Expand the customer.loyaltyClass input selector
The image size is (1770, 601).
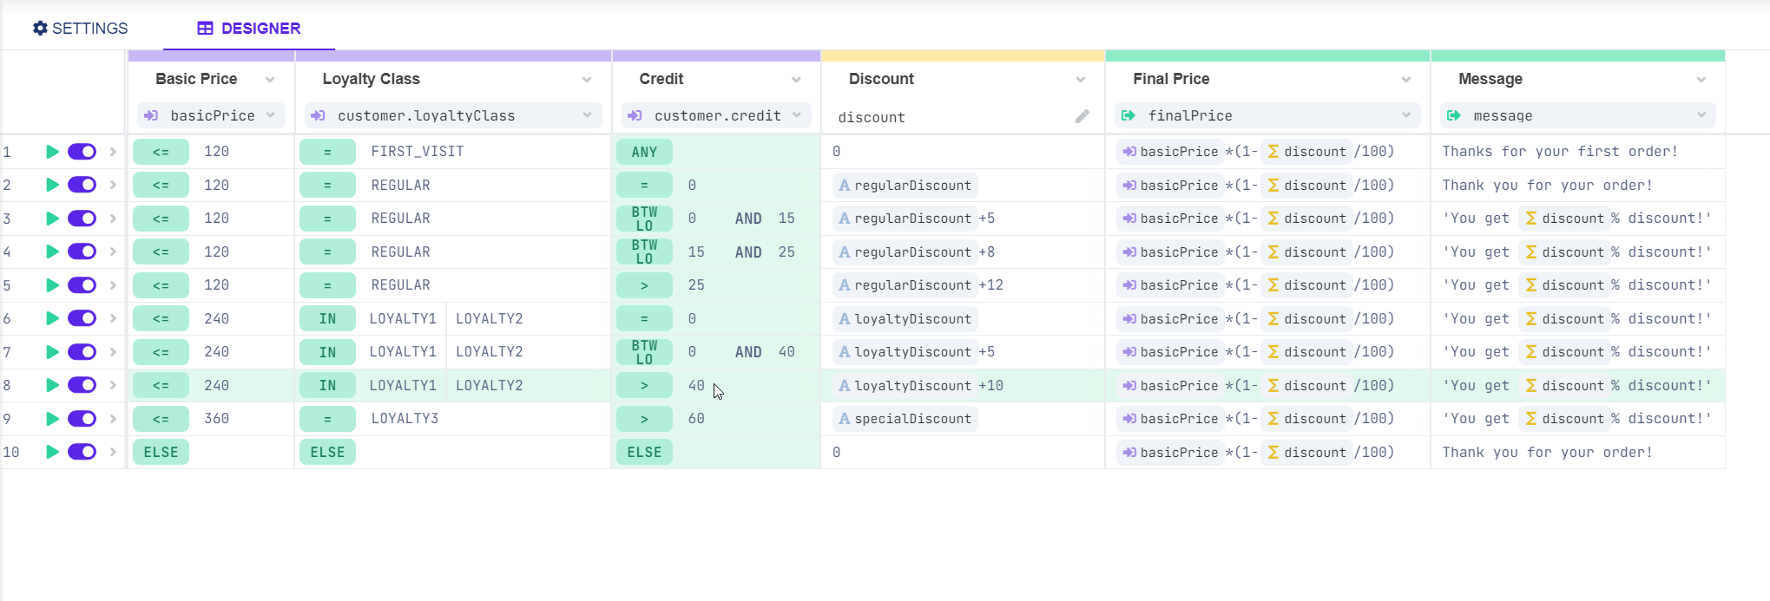(x=587, y=115)
